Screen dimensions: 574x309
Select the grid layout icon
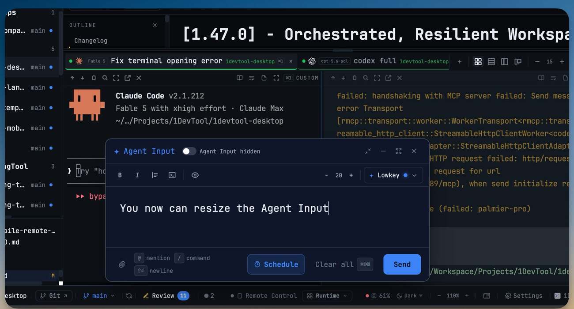click(x=478, y=62)
